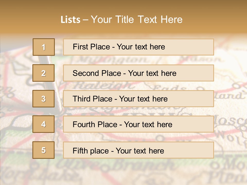
Task: Click the words 'Second Place' in the list
Action: pyautogui.click(x=97, y=73)
